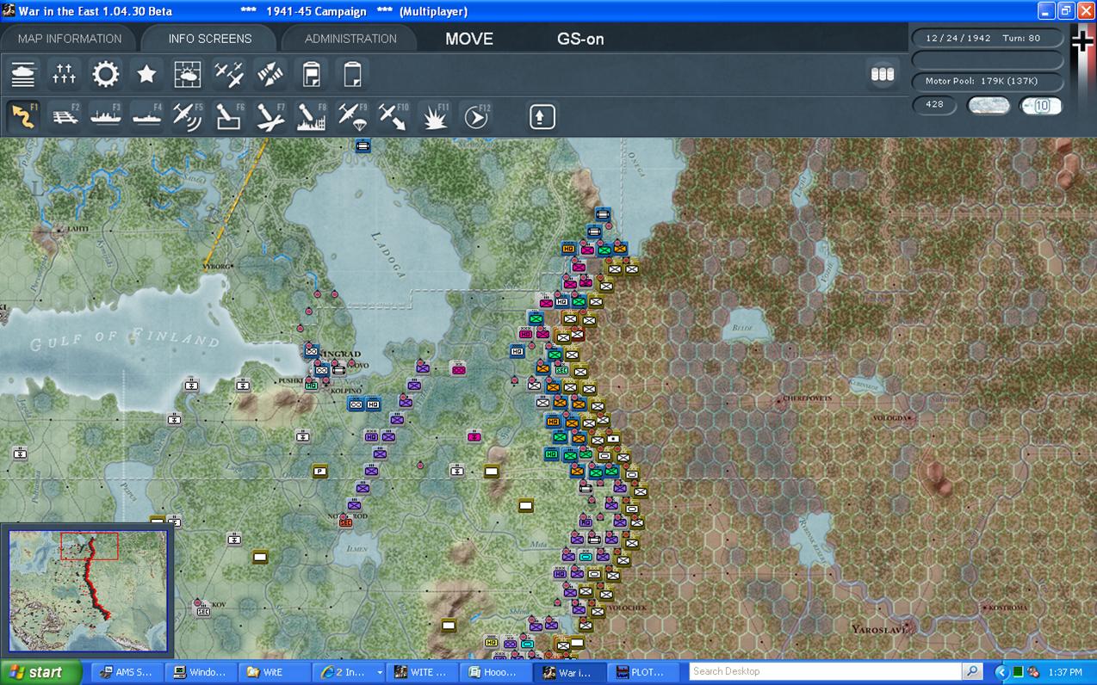1097x685 pixels.
Task: Select F9 Air Transport parachute mode
Action: pos(352,116)
